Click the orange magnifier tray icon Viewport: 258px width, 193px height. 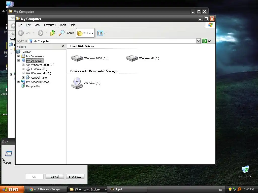pyautogui.click(x=239, y=189)
